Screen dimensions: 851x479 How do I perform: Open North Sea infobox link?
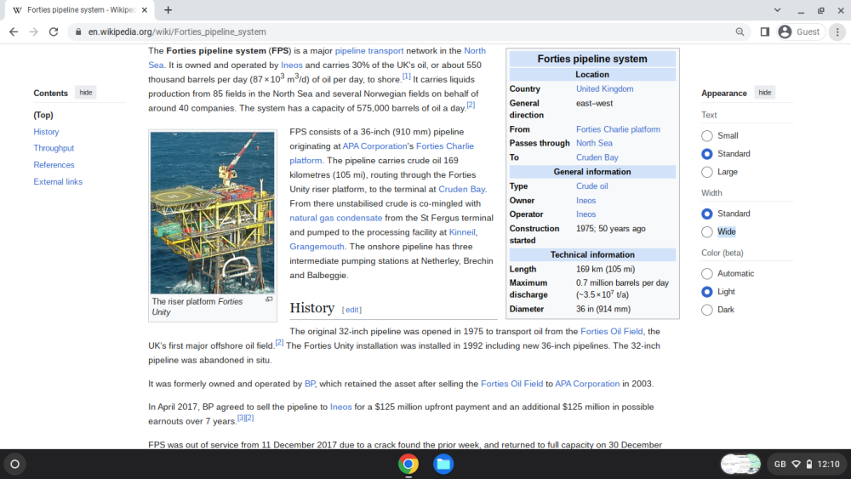point(594,143)
